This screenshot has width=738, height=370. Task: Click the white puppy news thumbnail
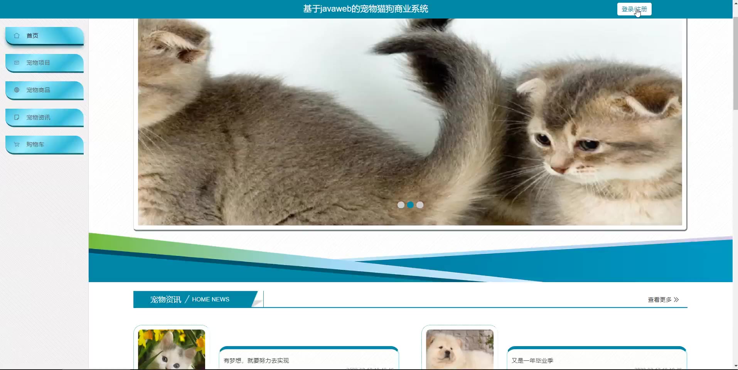460,350
